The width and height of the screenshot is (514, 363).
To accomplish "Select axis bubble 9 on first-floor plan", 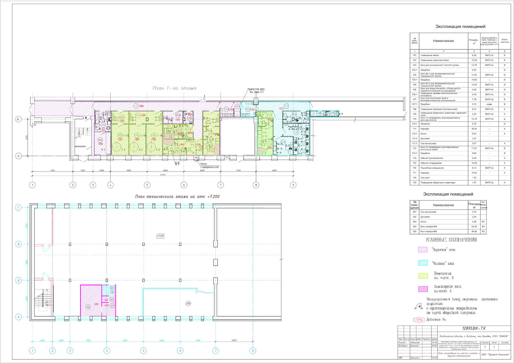I will [293, 185].
